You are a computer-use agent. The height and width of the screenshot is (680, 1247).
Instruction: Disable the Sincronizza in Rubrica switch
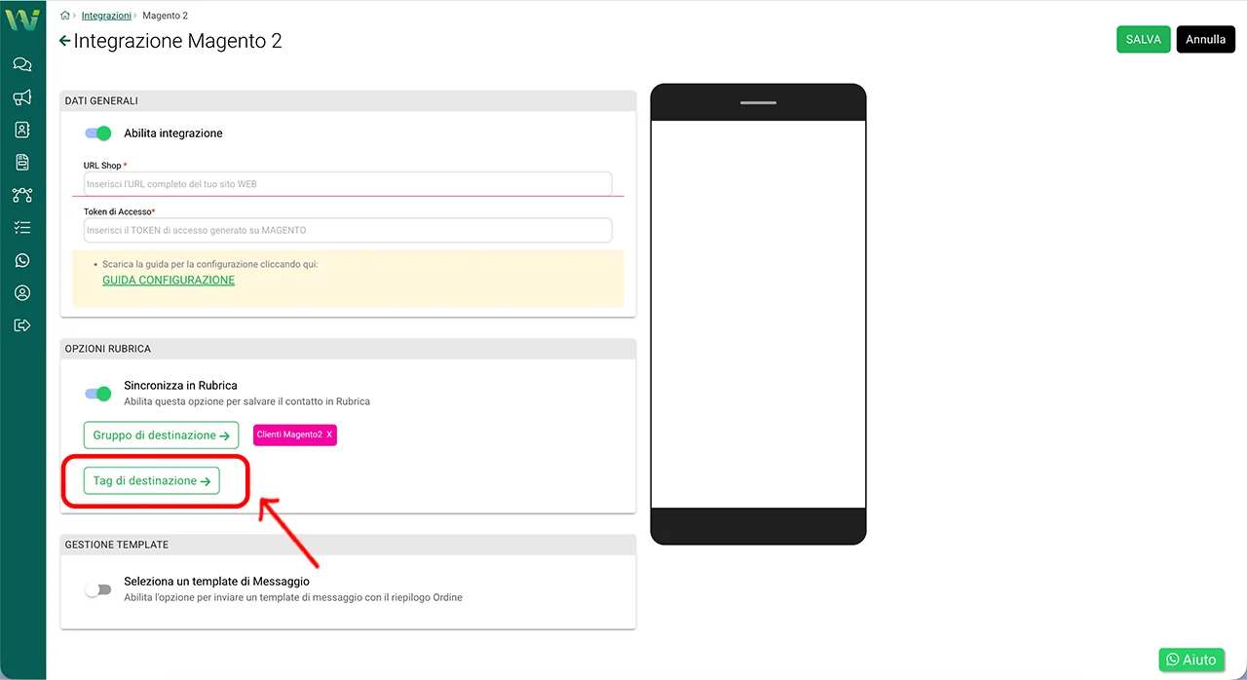[x=98, y=394]
